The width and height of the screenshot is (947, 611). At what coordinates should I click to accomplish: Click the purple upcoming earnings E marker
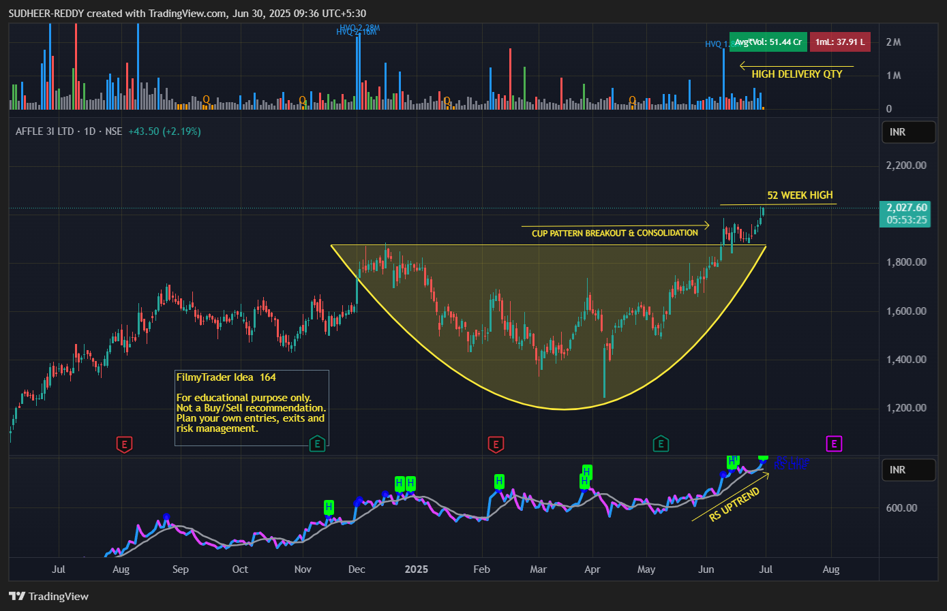[834, 444]
